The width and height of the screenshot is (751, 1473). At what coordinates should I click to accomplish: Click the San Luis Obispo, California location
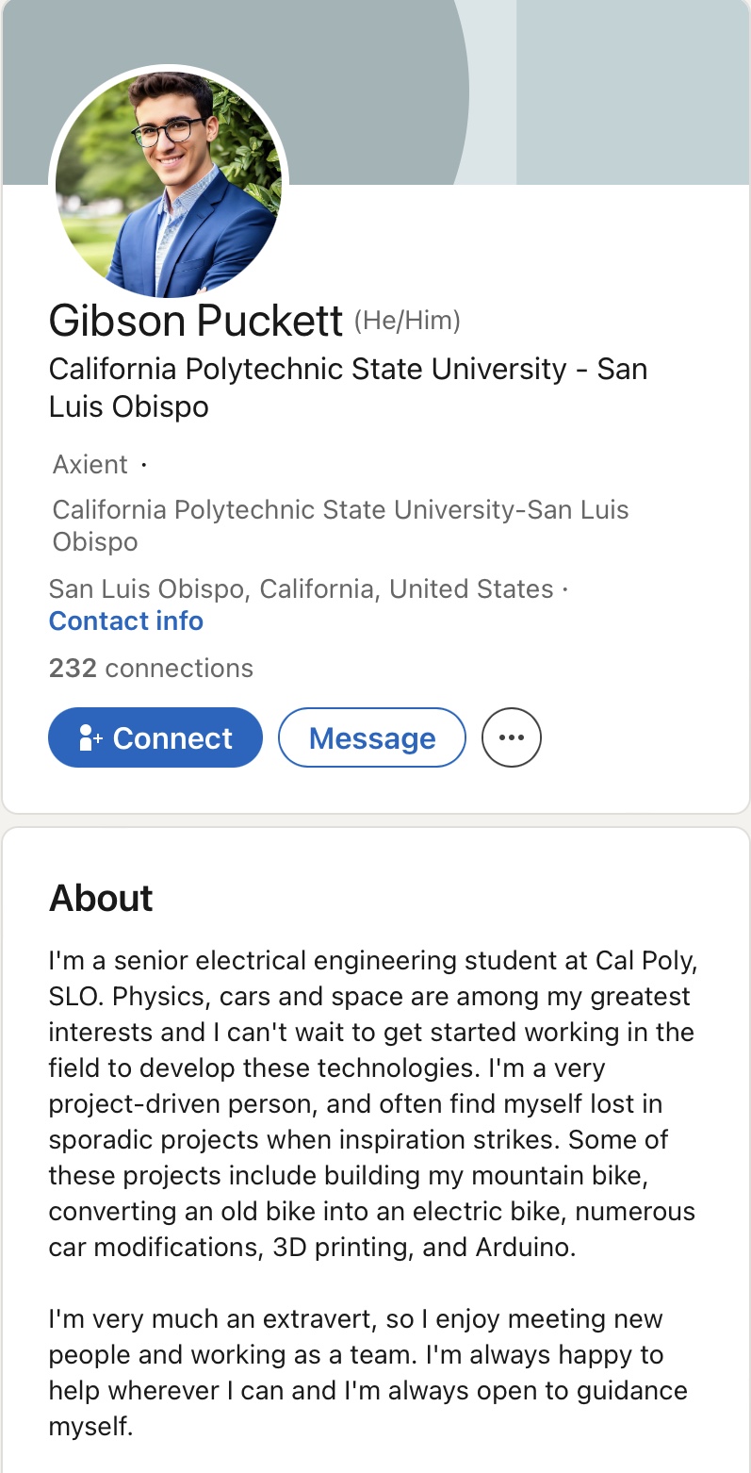point(301,589)
